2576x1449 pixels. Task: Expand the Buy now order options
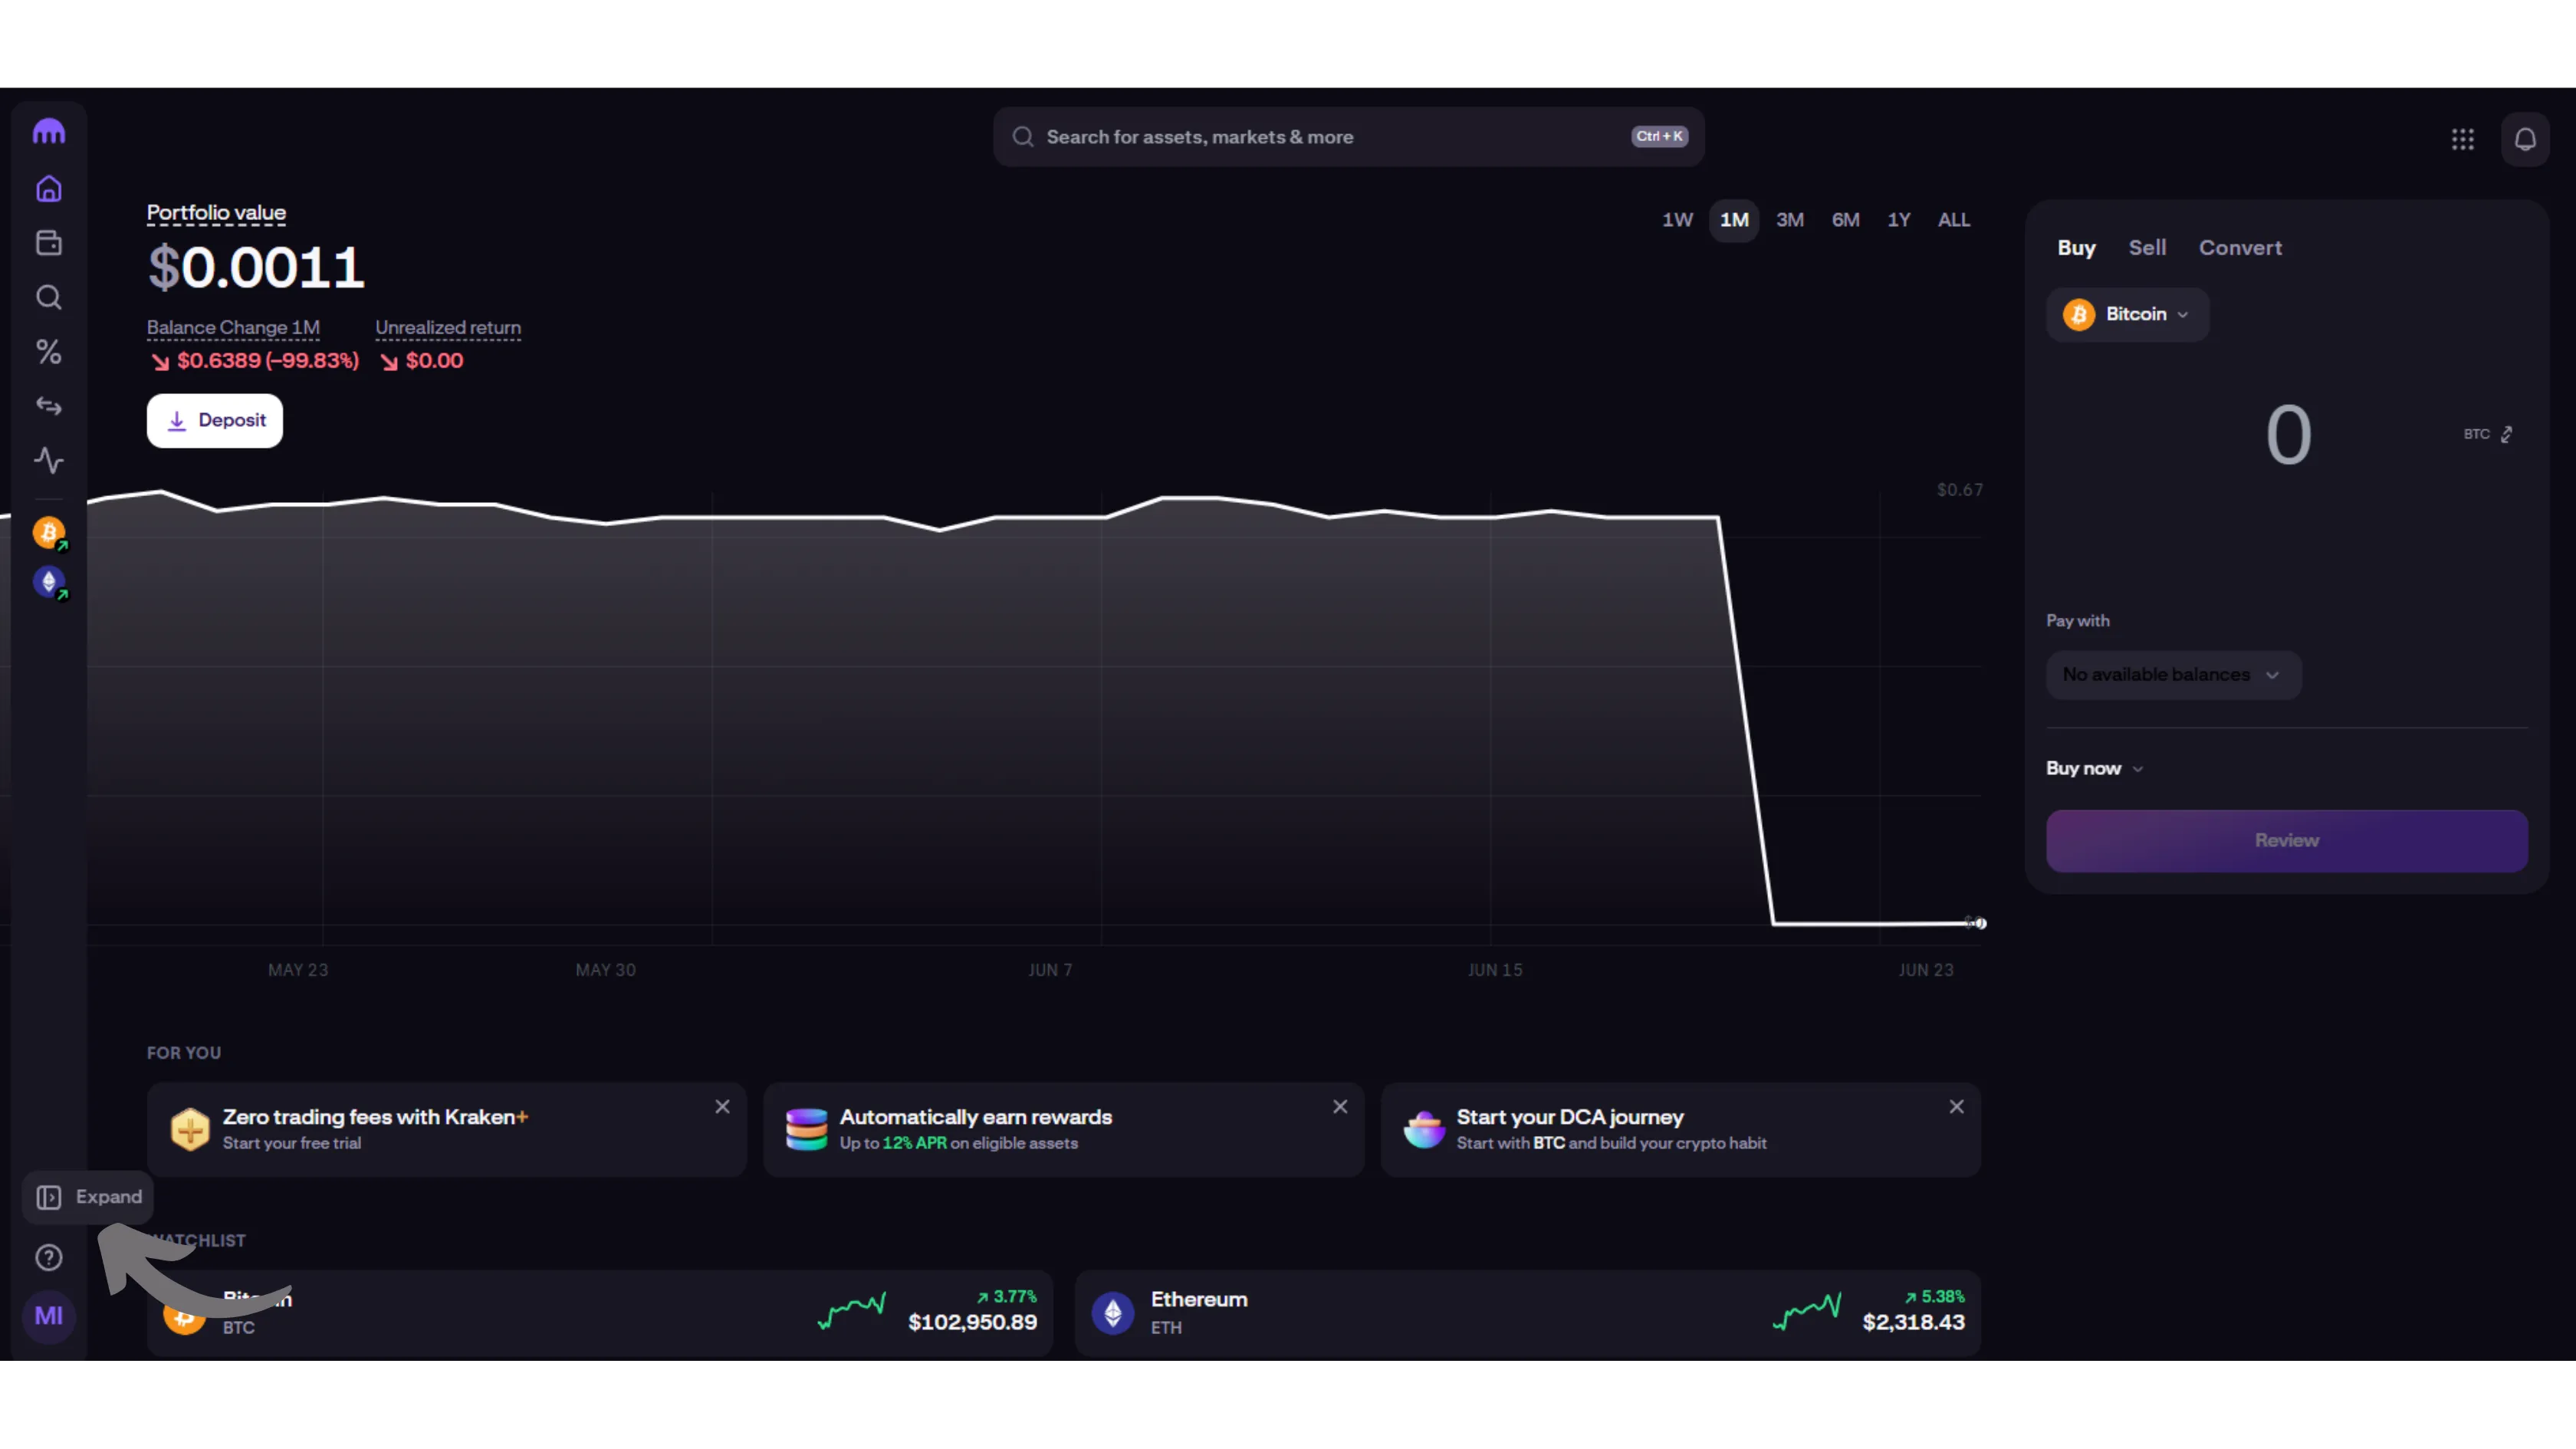pyautogui.click(x=2094, y=768)
